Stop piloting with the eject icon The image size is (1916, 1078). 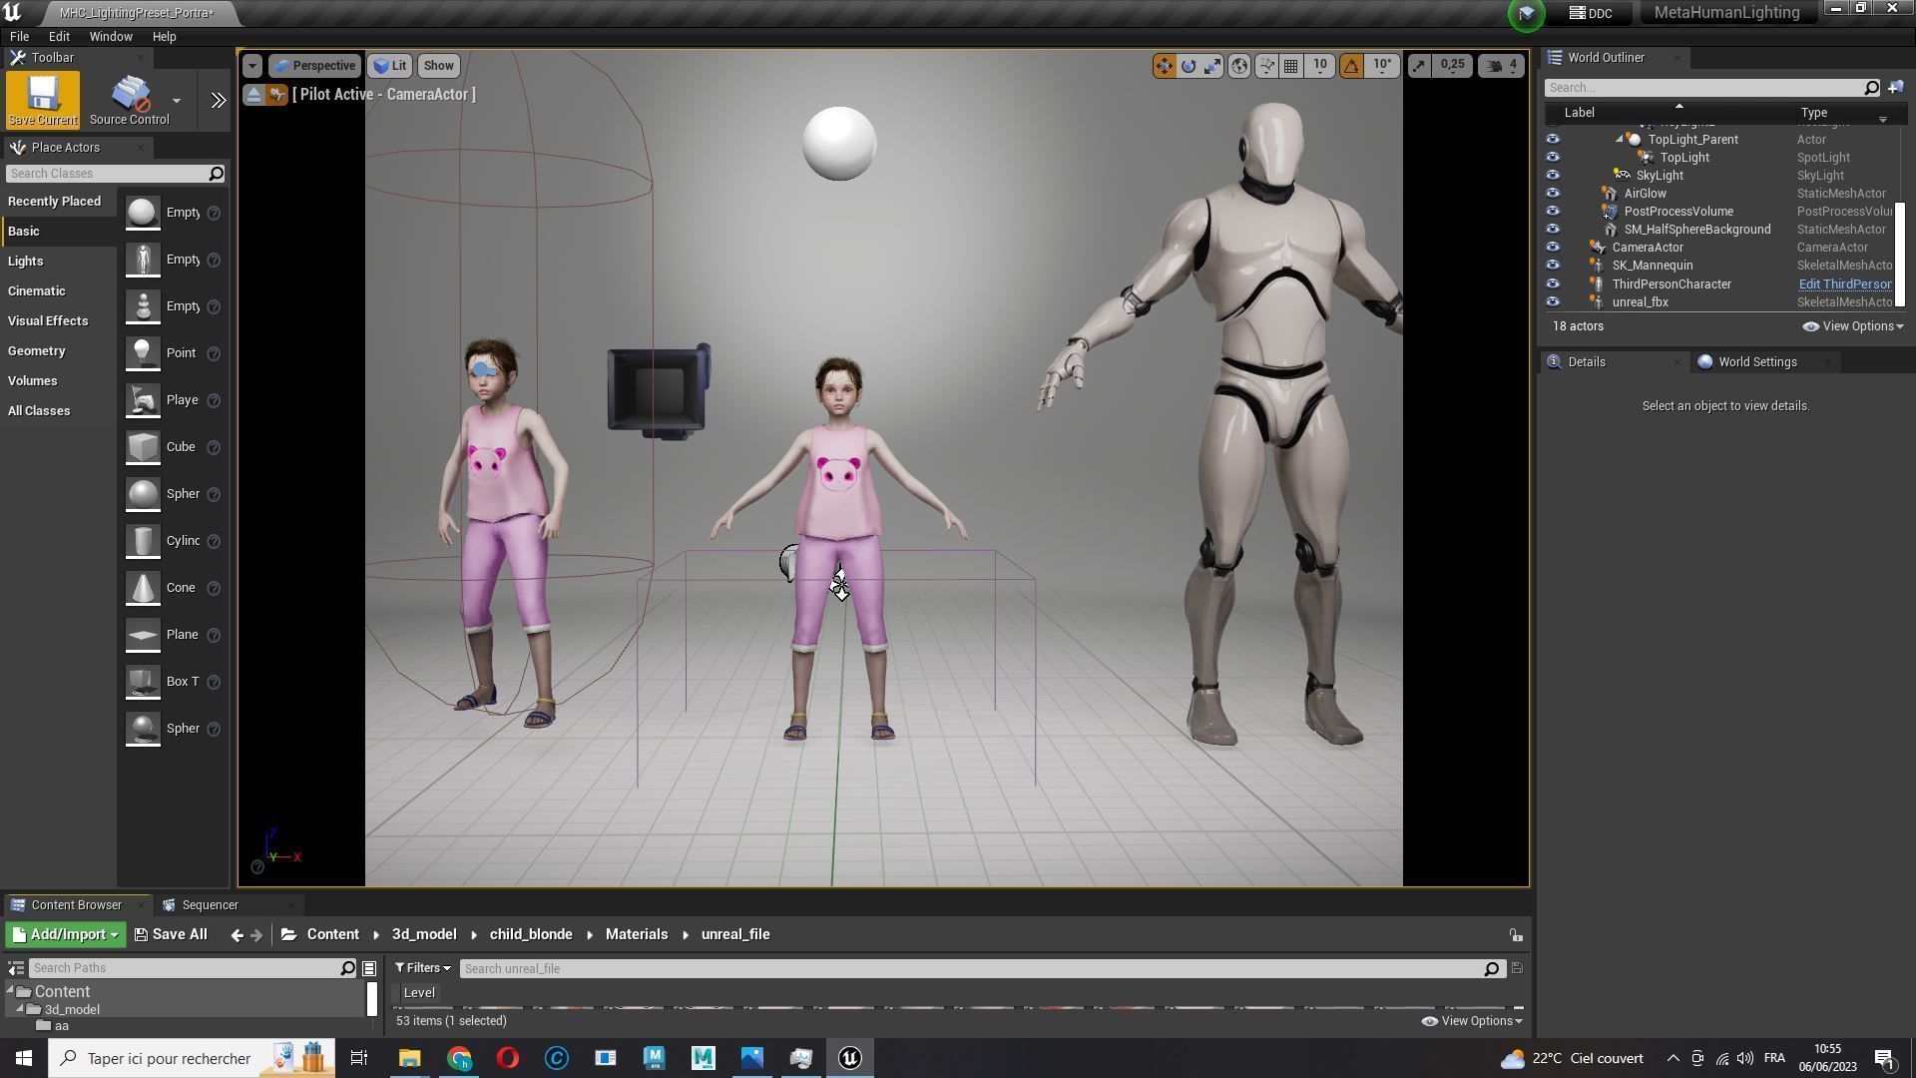[253, 95]
